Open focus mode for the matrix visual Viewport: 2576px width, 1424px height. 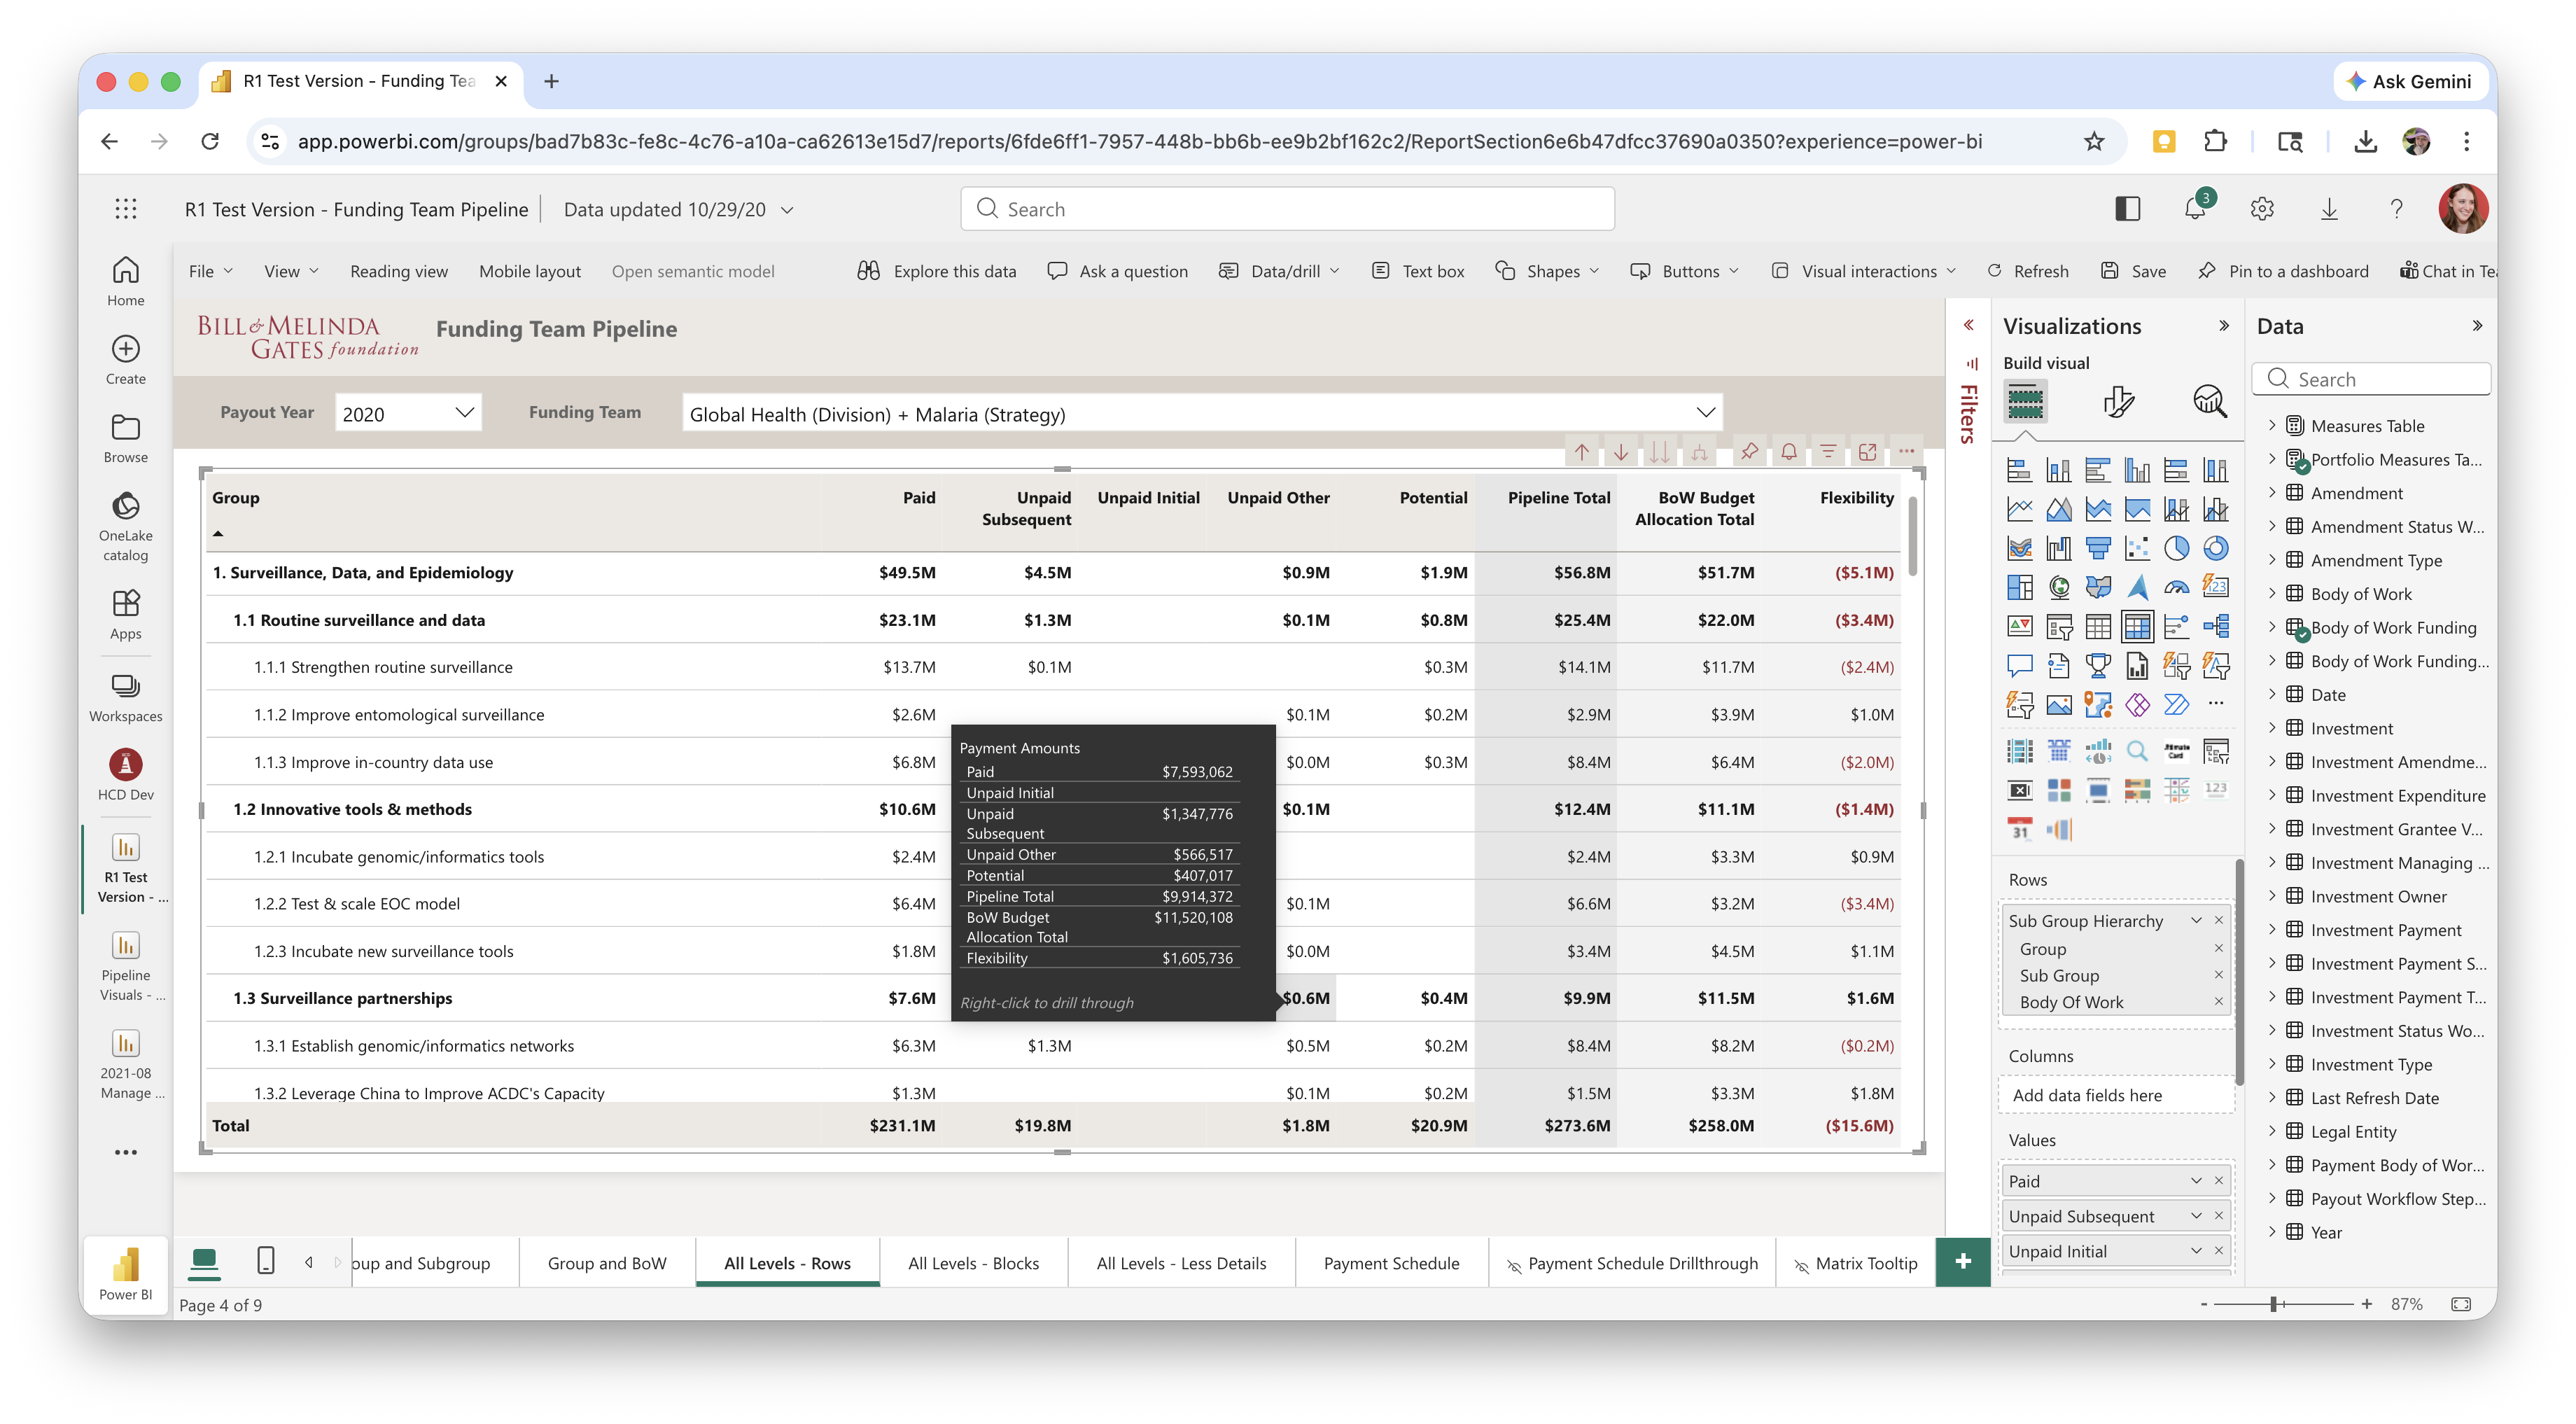coord(1867,452)
